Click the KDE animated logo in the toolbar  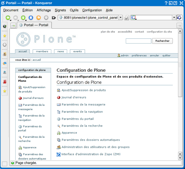[x=179, y=18]
